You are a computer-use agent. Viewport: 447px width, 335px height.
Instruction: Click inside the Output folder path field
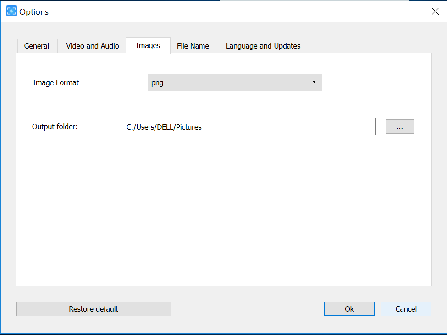click(249, 127)
